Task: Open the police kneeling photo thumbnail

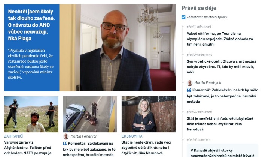Action: pos(90,114)
